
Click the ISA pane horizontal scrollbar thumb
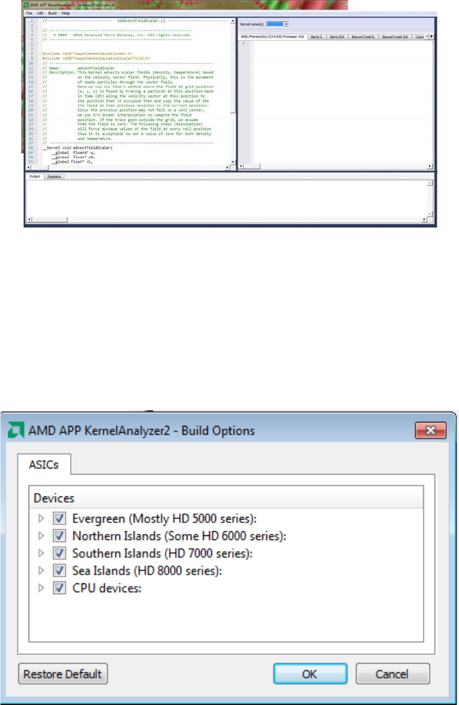click(252, 166)
